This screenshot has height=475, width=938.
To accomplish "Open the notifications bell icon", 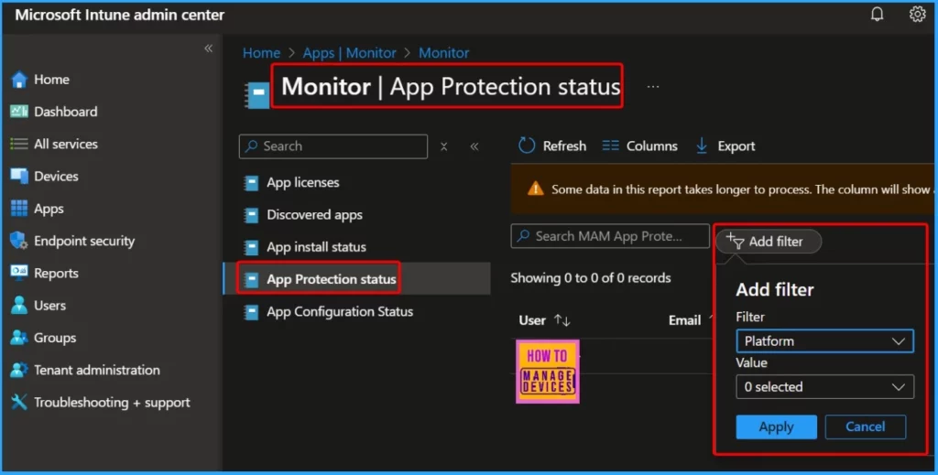I will (x=877, y=14).
